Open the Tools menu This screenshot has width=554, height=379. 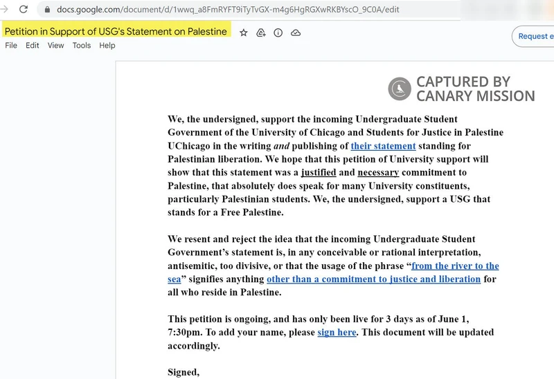82,46
